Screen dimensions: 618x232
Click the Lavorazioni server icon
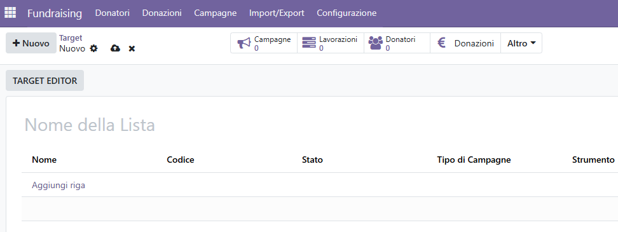(309, 43)
